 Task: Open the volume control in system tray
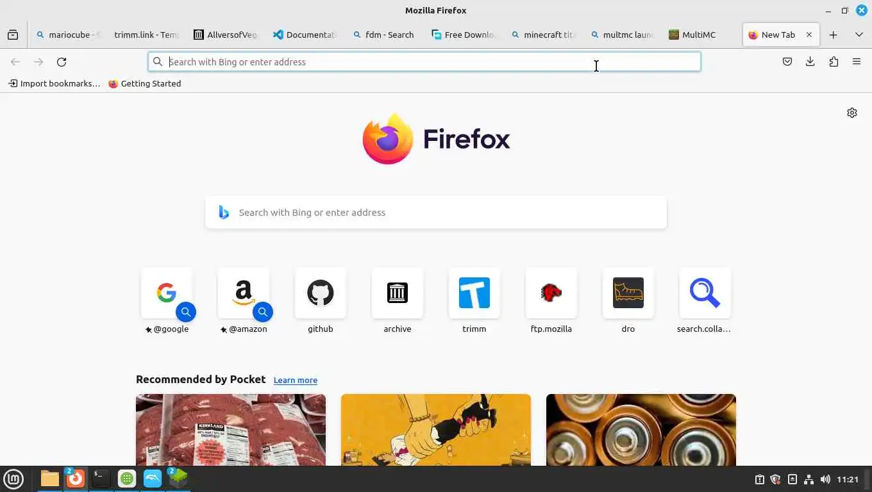[x=825, y=479]
